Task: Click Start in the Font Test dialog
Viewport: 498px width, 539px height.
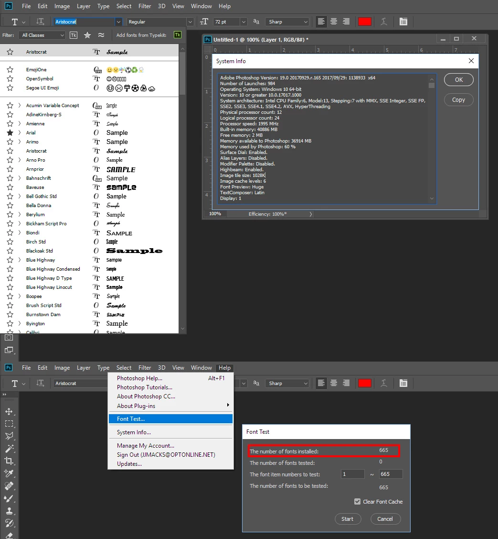Action: coord(348,519)
